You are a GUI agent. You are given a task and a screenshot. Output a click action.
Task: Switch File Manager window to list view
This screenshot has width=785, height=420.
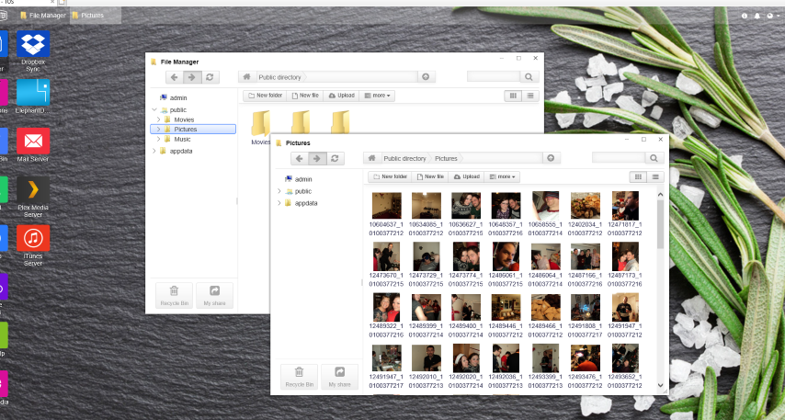530,95
